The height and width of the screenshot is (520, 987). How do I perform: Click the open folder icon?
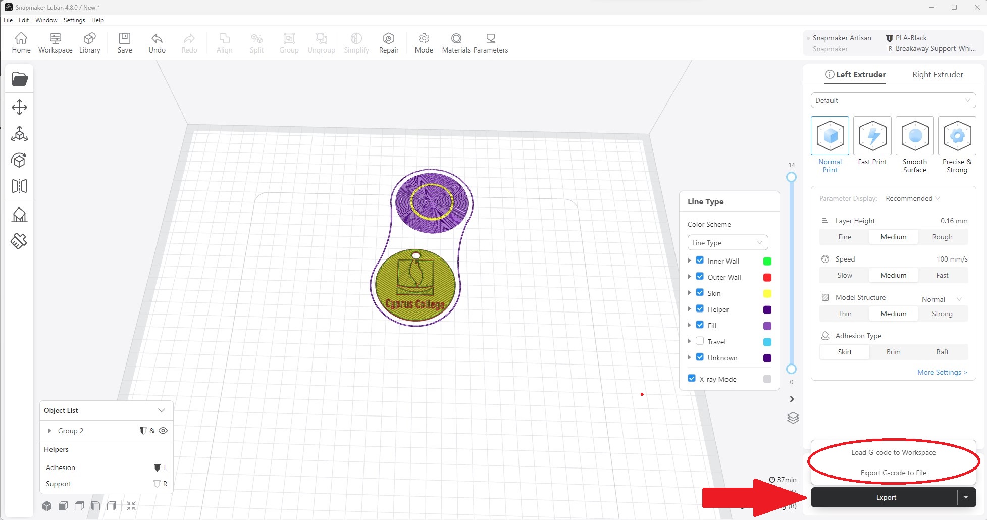(x=19, y=79)
